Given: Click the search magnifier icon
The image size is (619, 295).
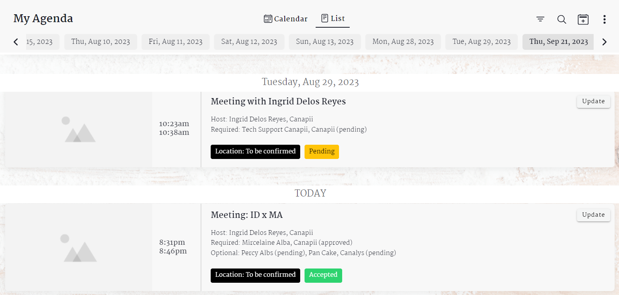Looking at the screenshot, I should coord(562,19).
